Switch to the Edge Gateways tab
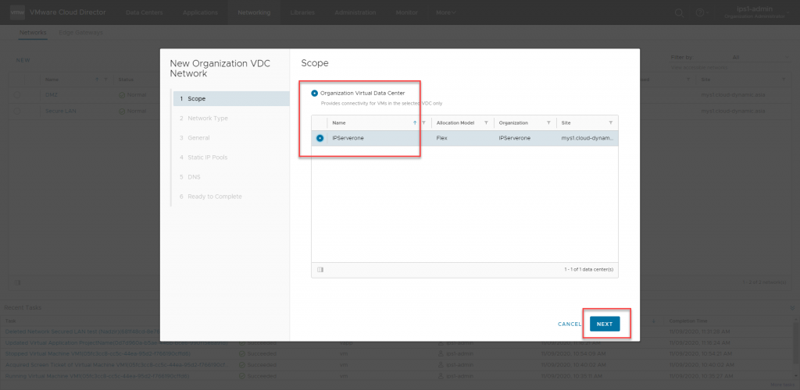The height and width of the screenshot is (390, 800). (80, 33)
